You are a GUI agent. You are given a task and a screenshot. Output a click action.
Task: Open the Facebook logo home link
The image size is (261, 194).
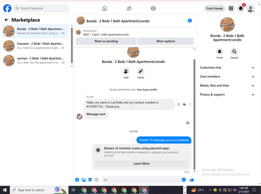click(x=7, y=8)
